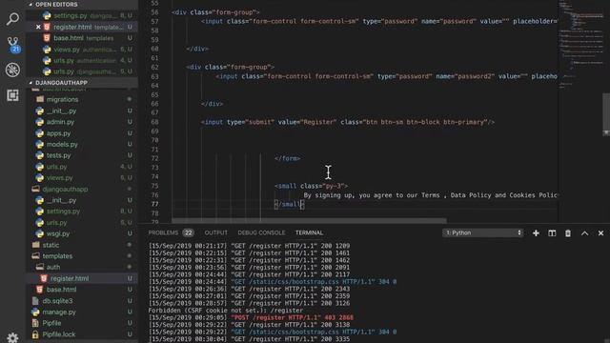
Task: Collapse the Open Editors section
Action: click(x=82, y=4)
